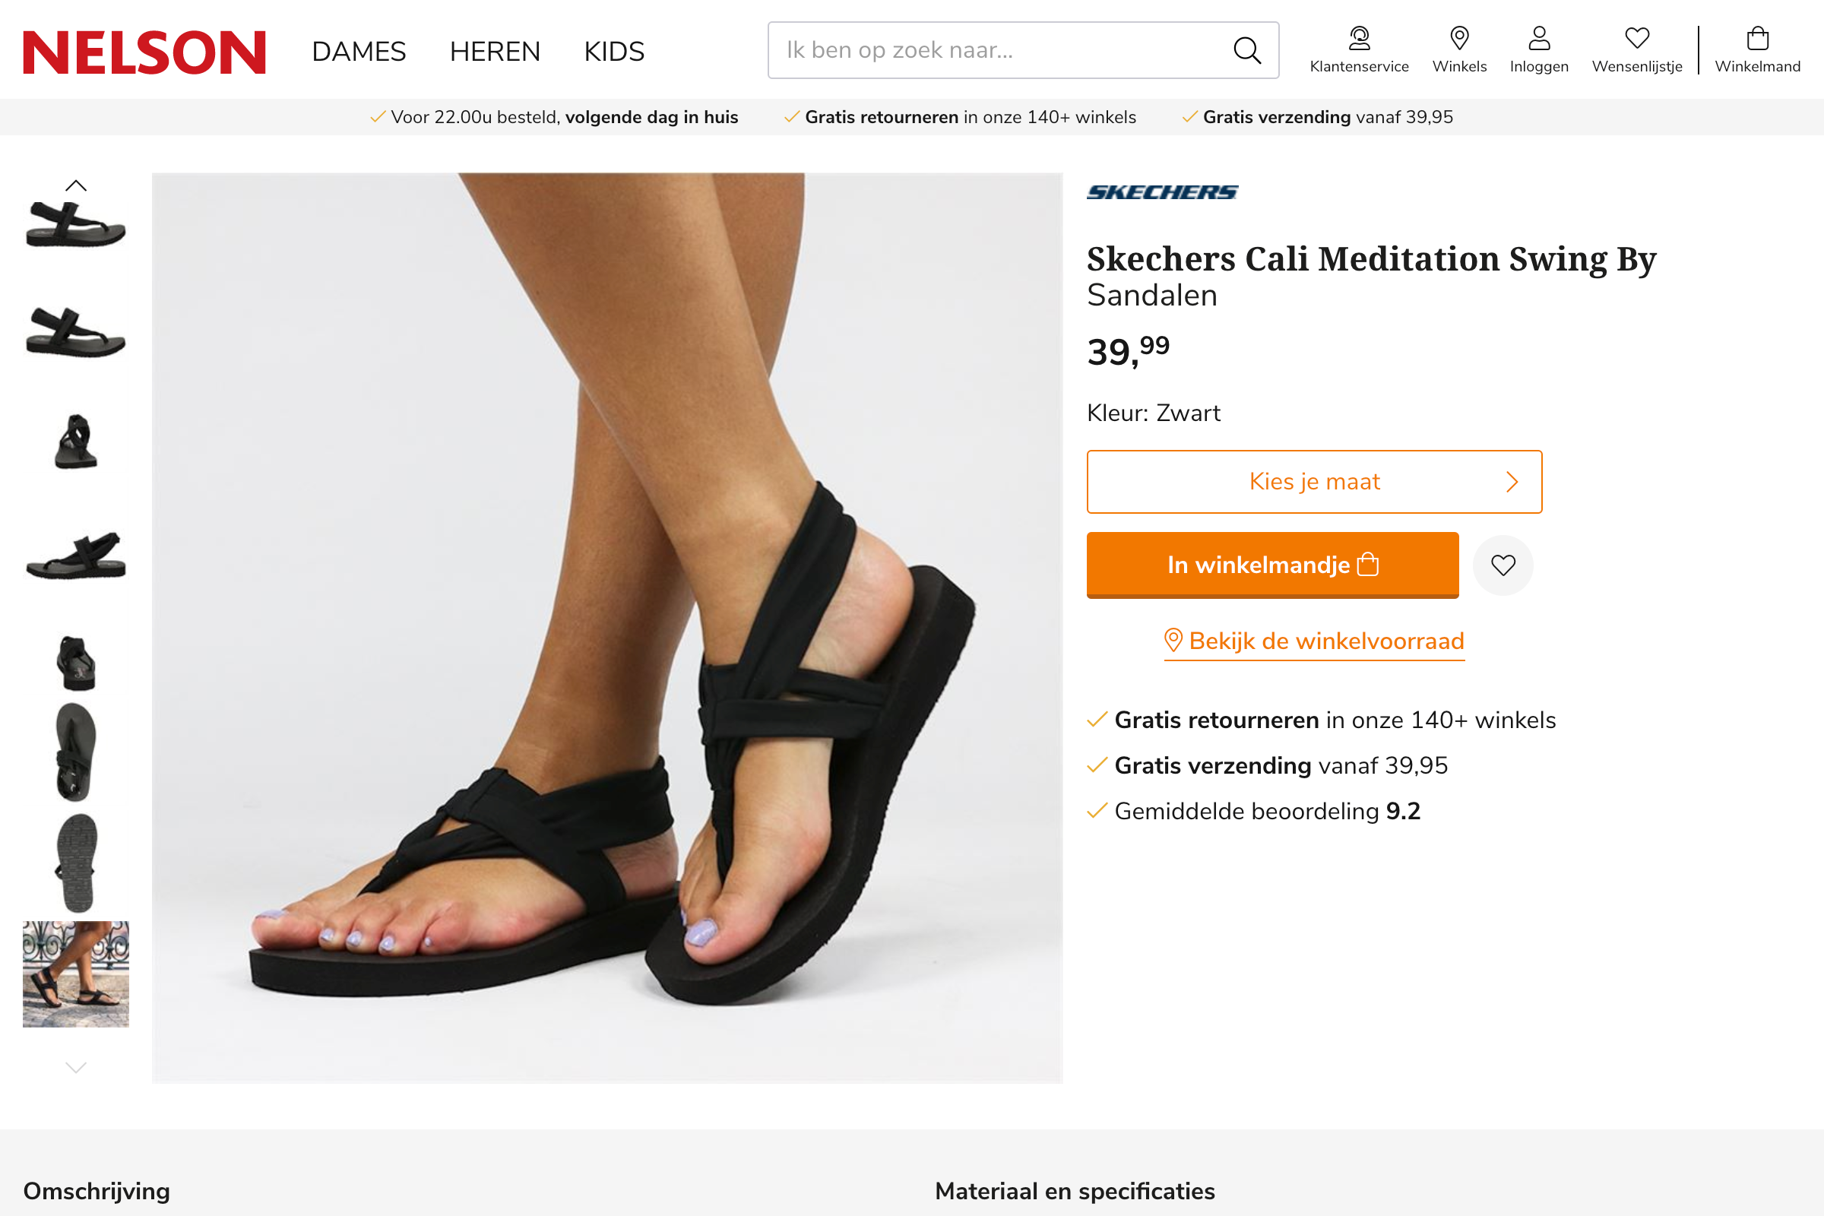This screenshot has width=1824, height=1216.
Task: Focus the 'Ik ben op zoek naar...' search field
Action: [x=1000, y=50]
